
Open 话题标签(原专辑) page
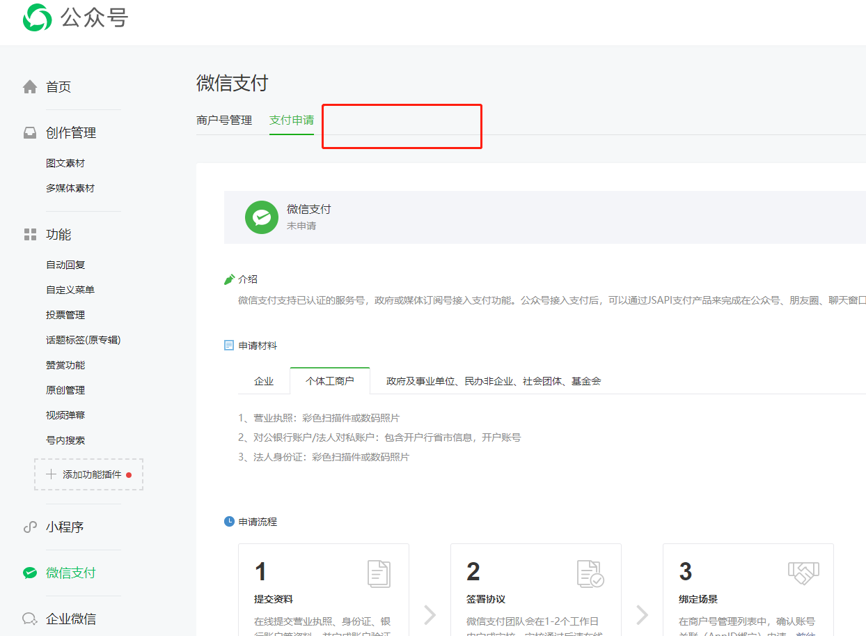[84, 340]
